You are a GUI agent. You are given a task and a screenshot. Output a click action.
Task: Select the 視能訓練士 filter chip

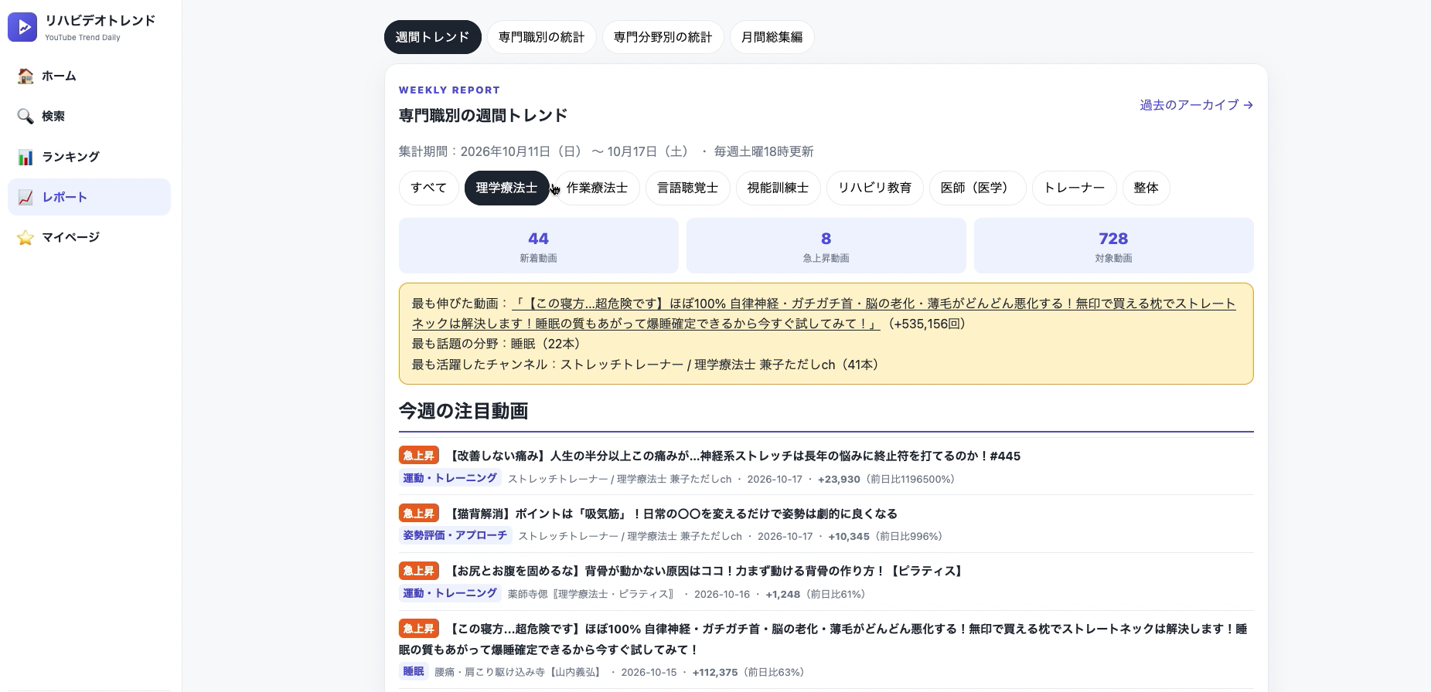pyautogui.click(x=778, y=188)
